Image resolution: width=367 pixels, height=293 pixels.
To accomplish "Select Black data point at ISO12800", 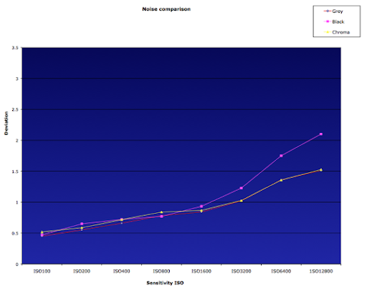I will point(321,134).
